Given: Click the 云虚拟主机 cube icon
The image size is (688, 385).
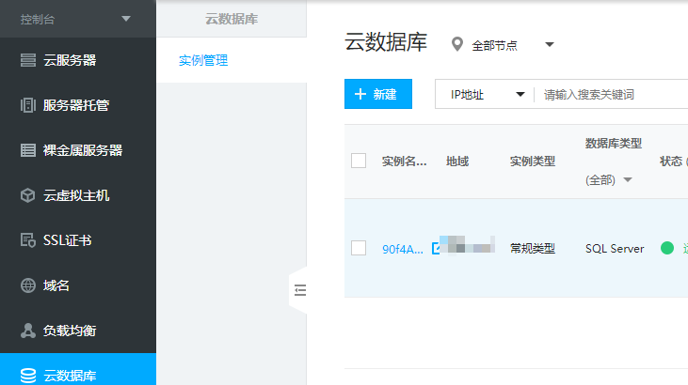Looking at the screenshot, I should [x=28, y=195].
